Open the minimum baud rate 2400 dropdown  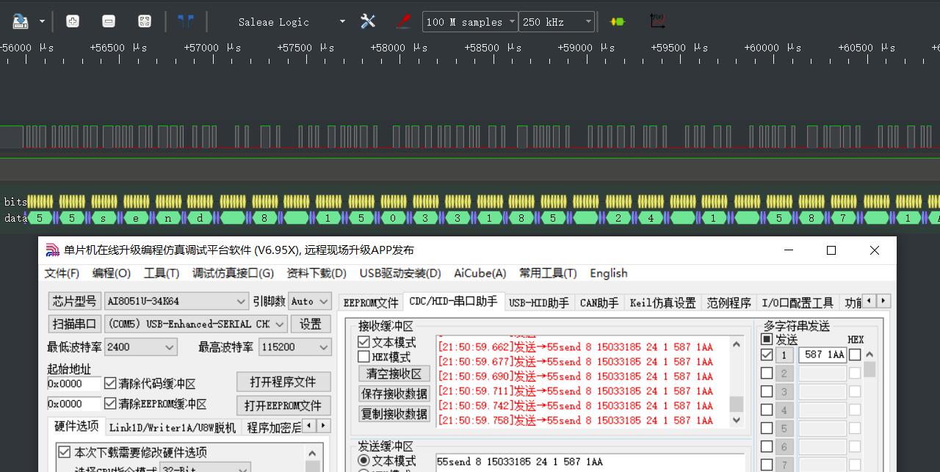pyautogui.click(x=141, y=346)
